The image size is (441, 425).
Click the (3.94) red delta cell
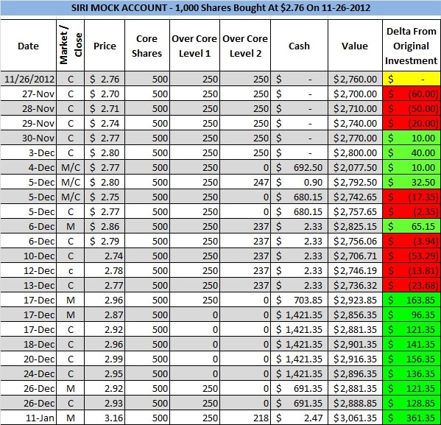coord(412,241)
